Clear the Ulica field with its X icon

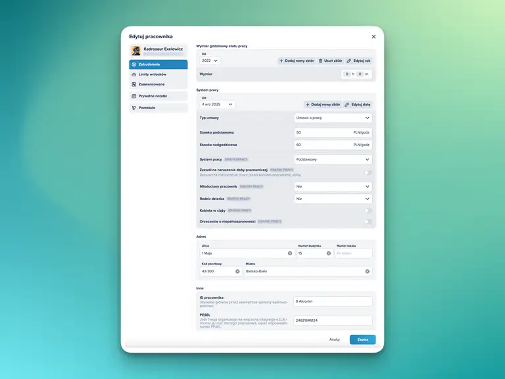pyautogui.click(x=290, y=253)
